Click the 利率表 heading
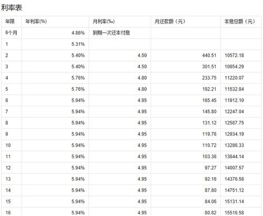 pos(12,8)
